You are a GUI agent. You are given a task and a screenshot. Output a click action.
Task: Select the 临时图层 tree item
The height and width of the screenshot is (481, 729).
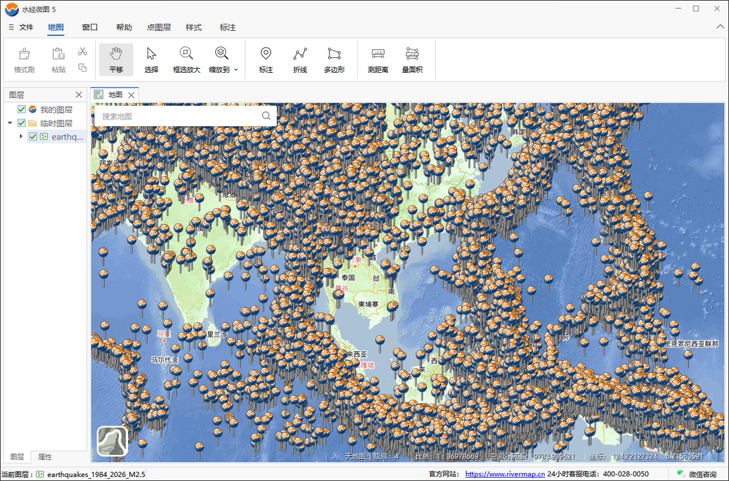[56, 123]
